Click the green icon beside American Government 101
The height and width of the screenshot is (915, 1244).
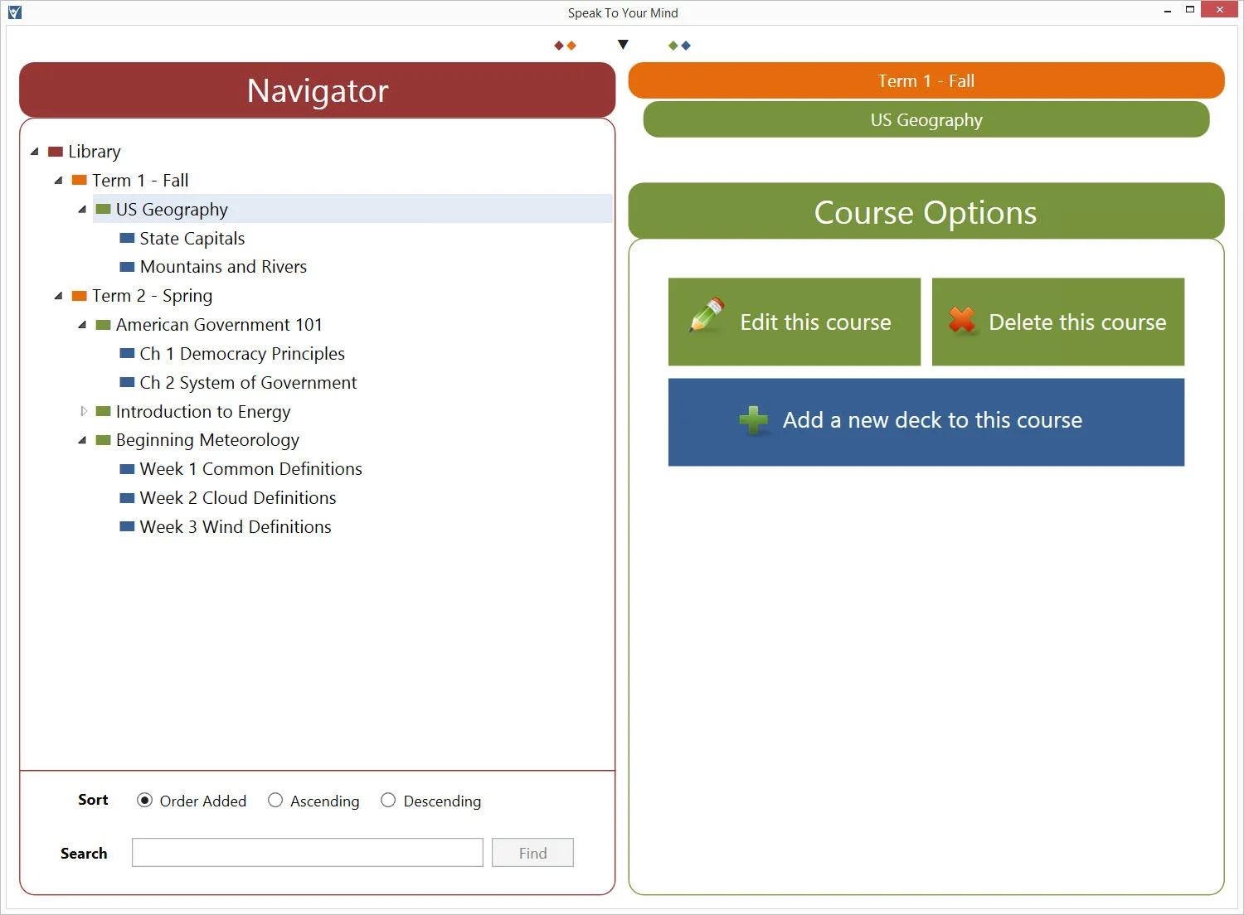[103, 325]
